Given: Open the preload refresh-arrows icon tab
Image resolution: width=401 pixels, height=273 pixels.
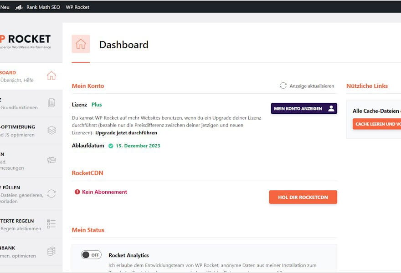Looking at the screenshot, I should [x=51, y=193].
